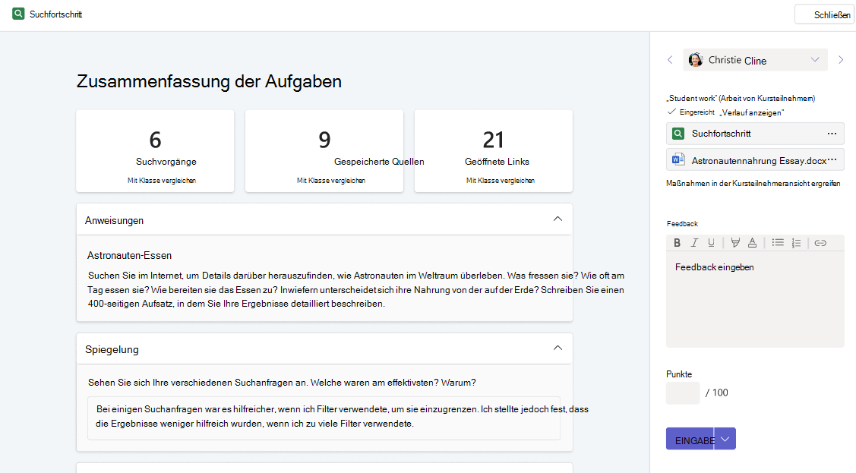The image size is (856, 473).
Task: Click the 21 Geöffnete Links card
Action: (494, 151)
